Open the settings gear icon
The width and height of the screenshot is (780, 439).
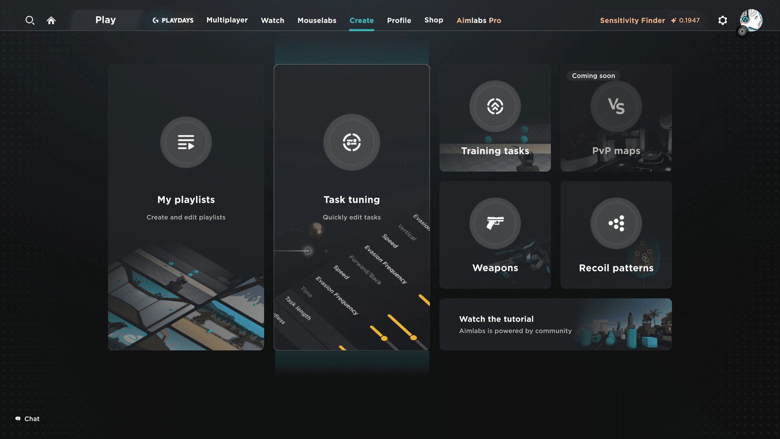(722, 20)
